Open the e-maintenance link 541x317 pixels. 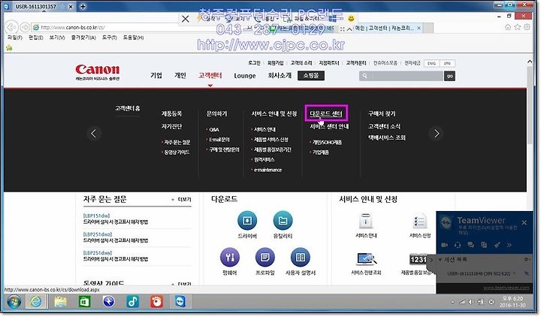pyautogui.click(x=267, y=170)
